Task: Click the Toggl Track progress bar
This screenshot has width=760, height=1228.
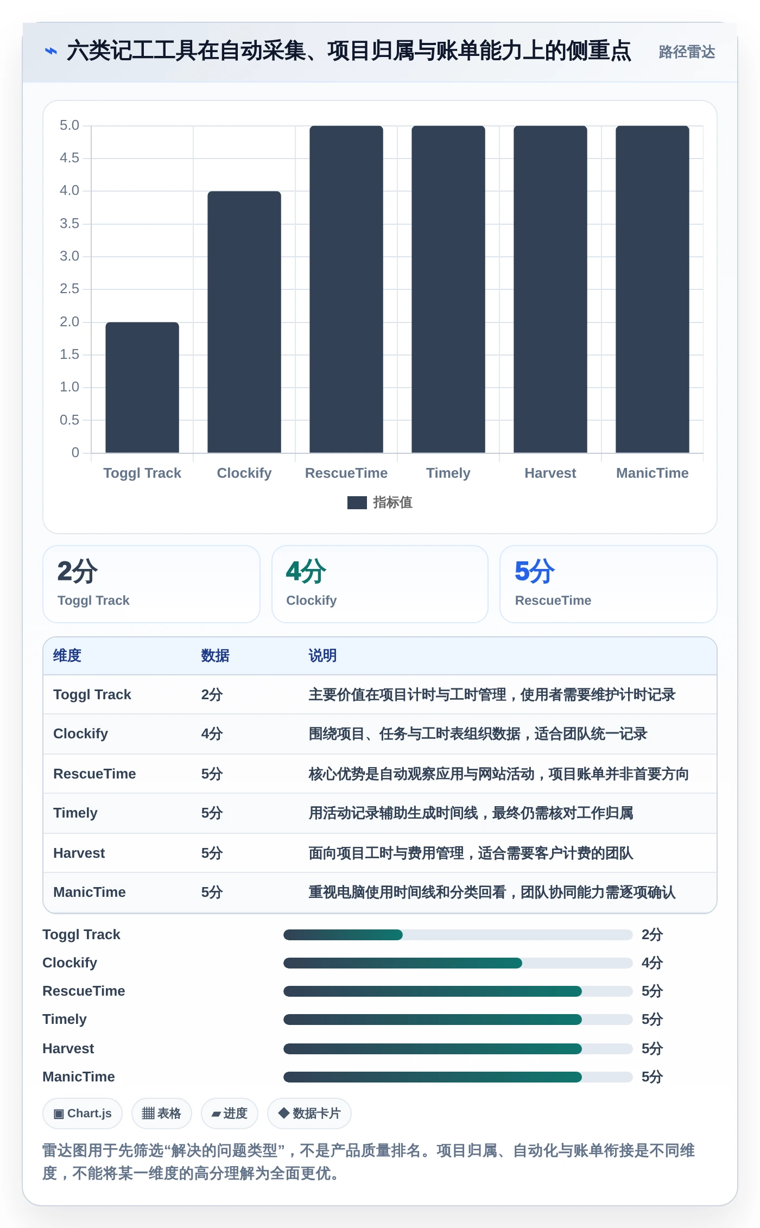Action: [x=458, y=935]
